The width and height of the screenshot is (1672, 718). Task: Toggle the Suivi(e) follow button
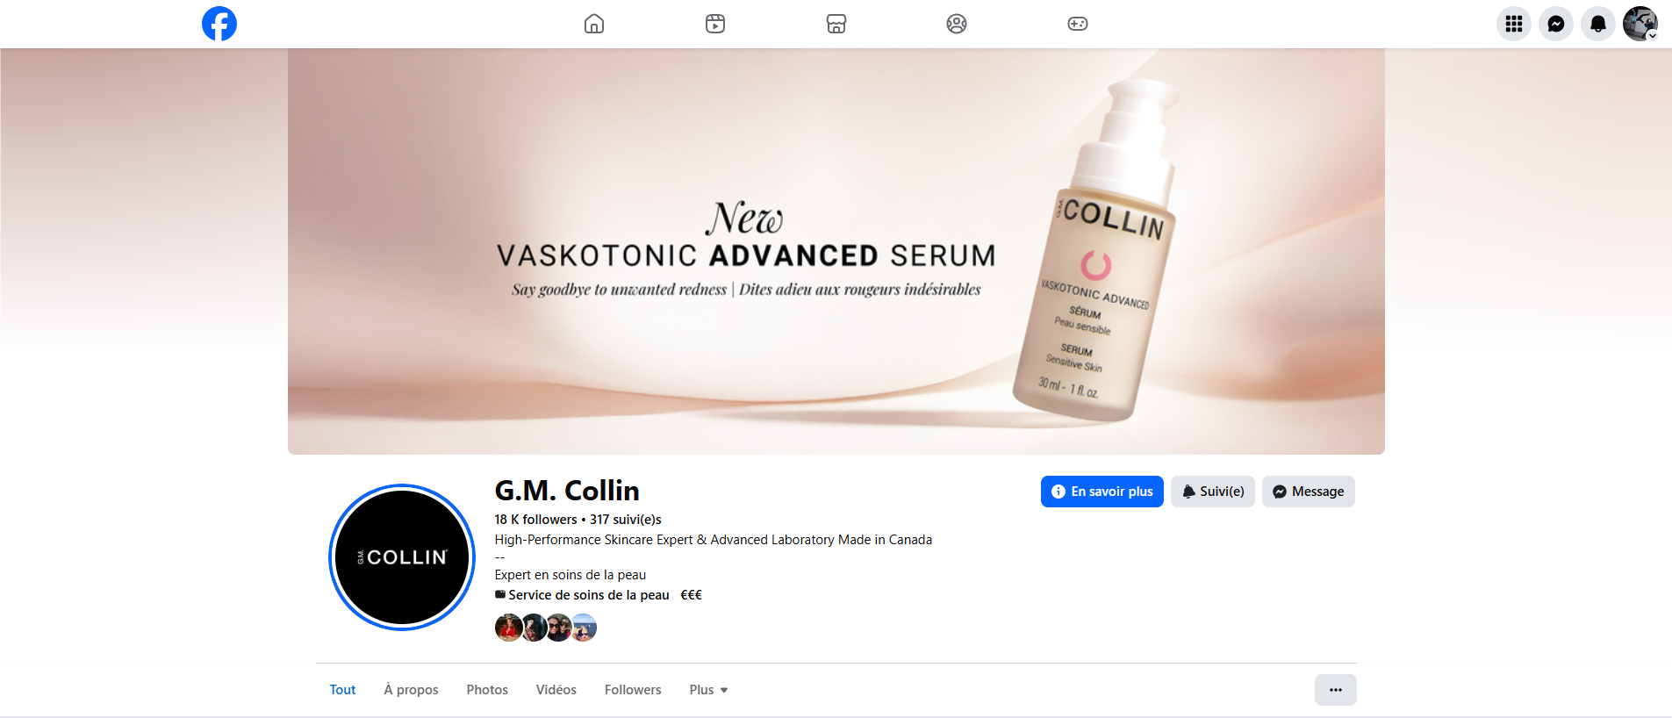[1213, 492]
